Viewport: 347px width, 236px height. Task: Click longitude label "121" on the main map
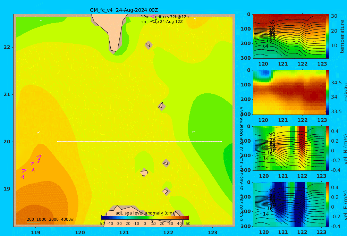click(124, 233)
